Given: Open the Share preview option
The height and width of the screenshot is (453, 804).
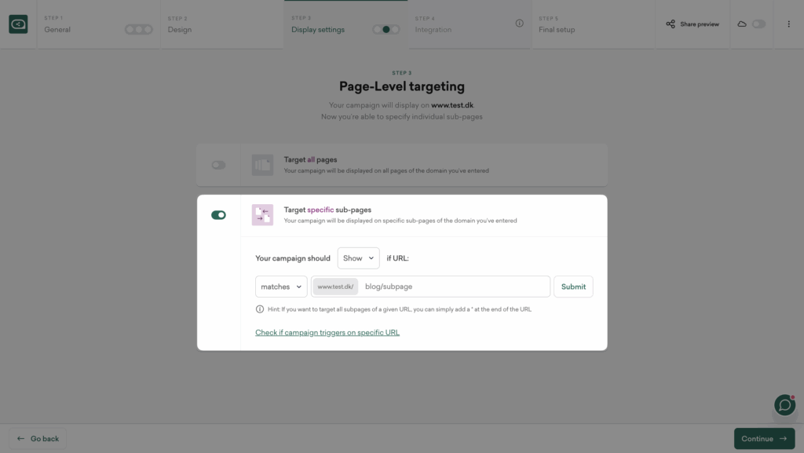Looking at the screenshot, I should [691, 24].
